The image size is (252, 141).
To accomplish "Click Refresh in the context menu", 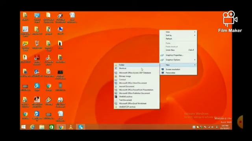I will pyautogui.click(x=178, y=39).
